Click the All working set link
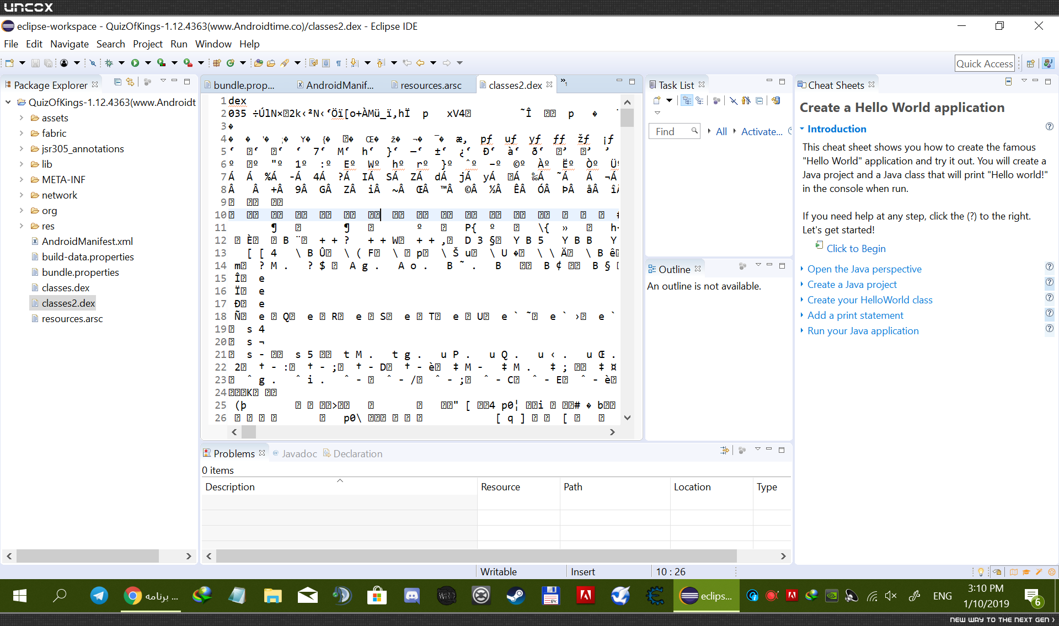Image resolution: width=1059 pixels, height=626 pixels. coord(721,132)
